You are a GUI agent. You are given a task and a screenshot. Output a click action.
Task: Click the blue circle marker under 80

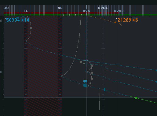coord(85,86)
